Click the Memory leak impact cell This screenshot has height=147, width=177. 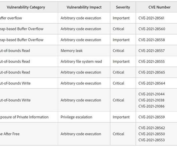point(71,51)
